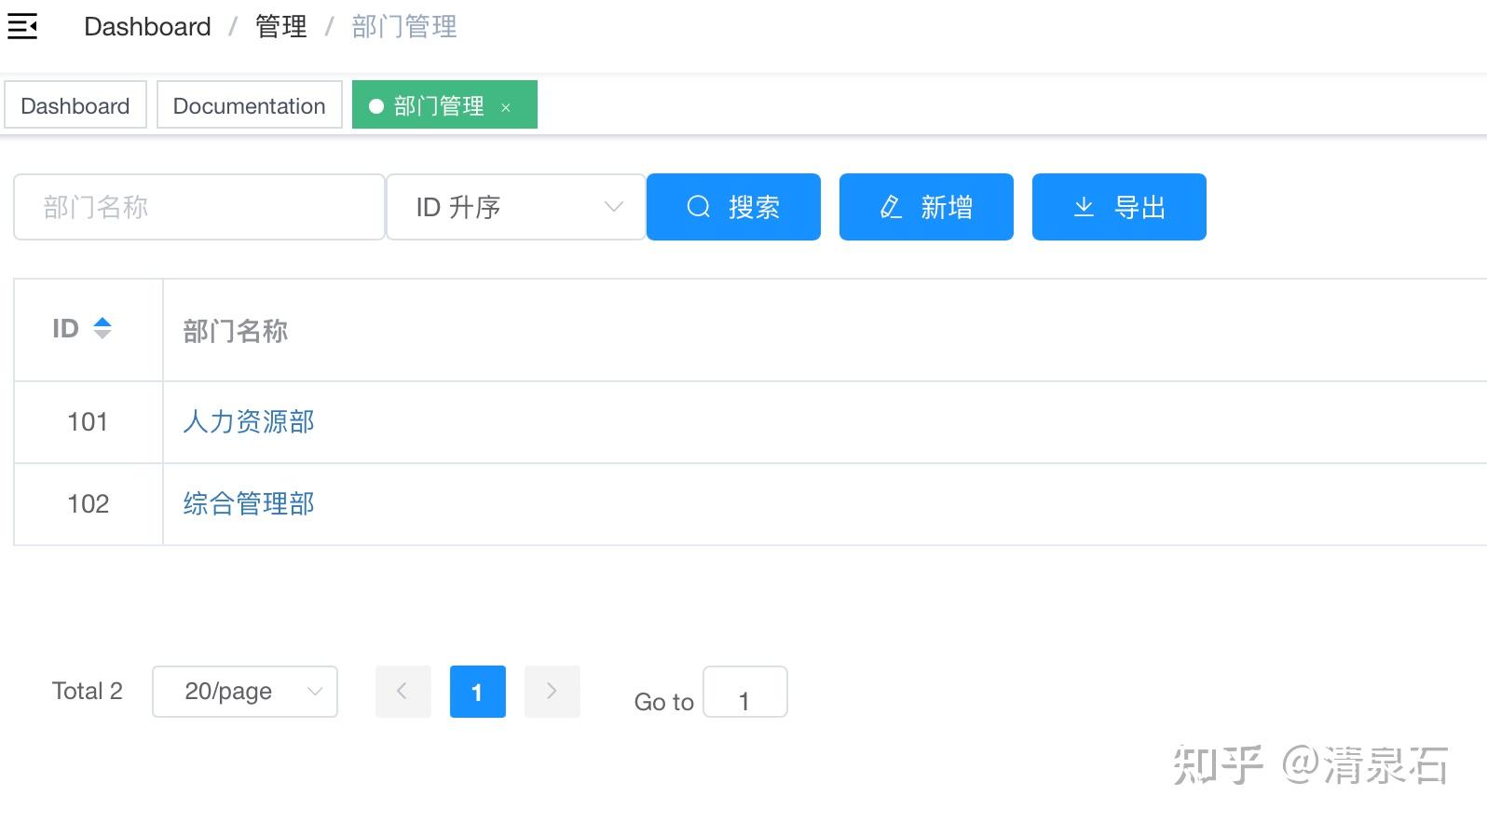
Task: Click the ID cell 102
Action: click(88, 503)
